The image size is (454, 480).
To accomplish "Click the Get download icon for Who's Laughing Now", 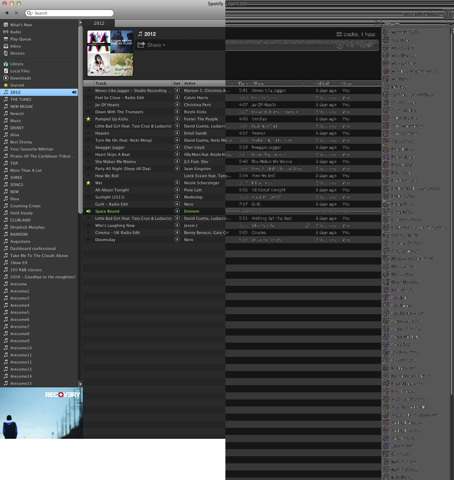I will (177, 225).
